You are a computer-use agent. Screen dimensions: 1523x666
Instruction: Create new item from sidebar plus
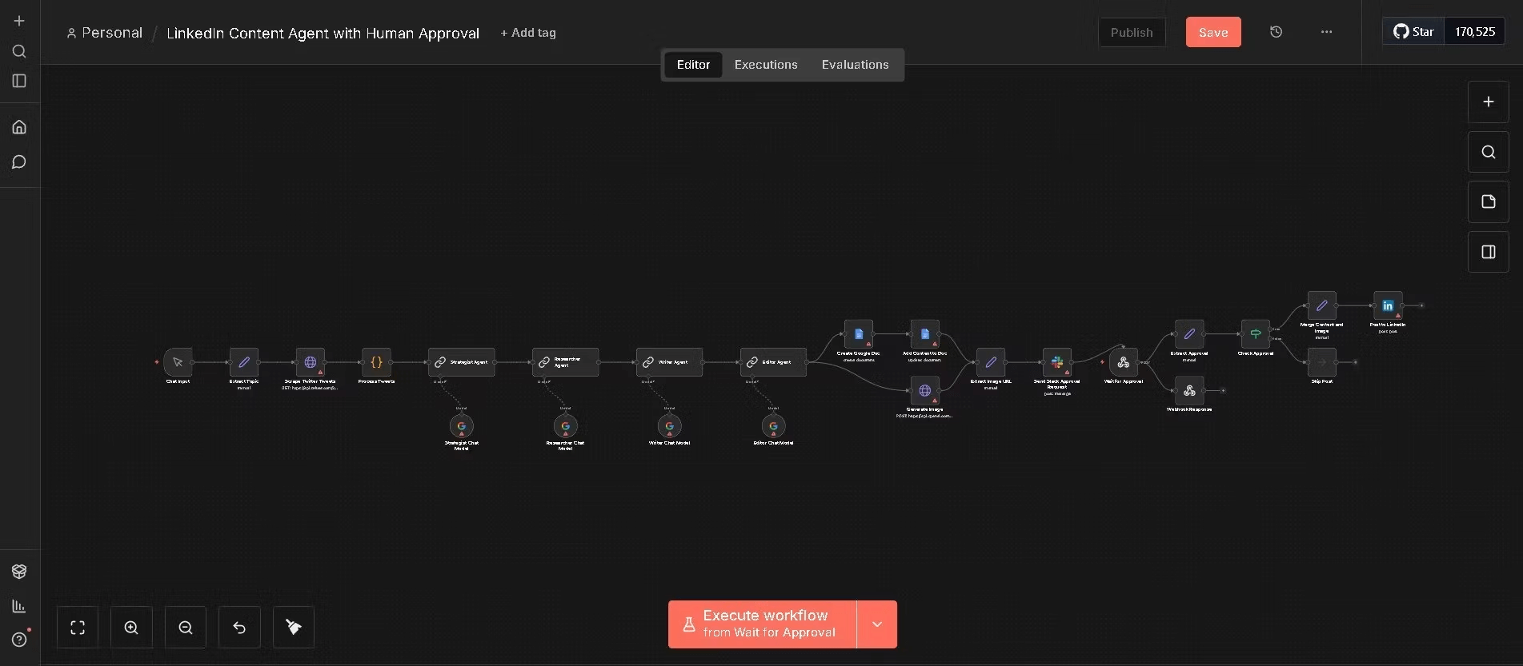tap(19, 21)
